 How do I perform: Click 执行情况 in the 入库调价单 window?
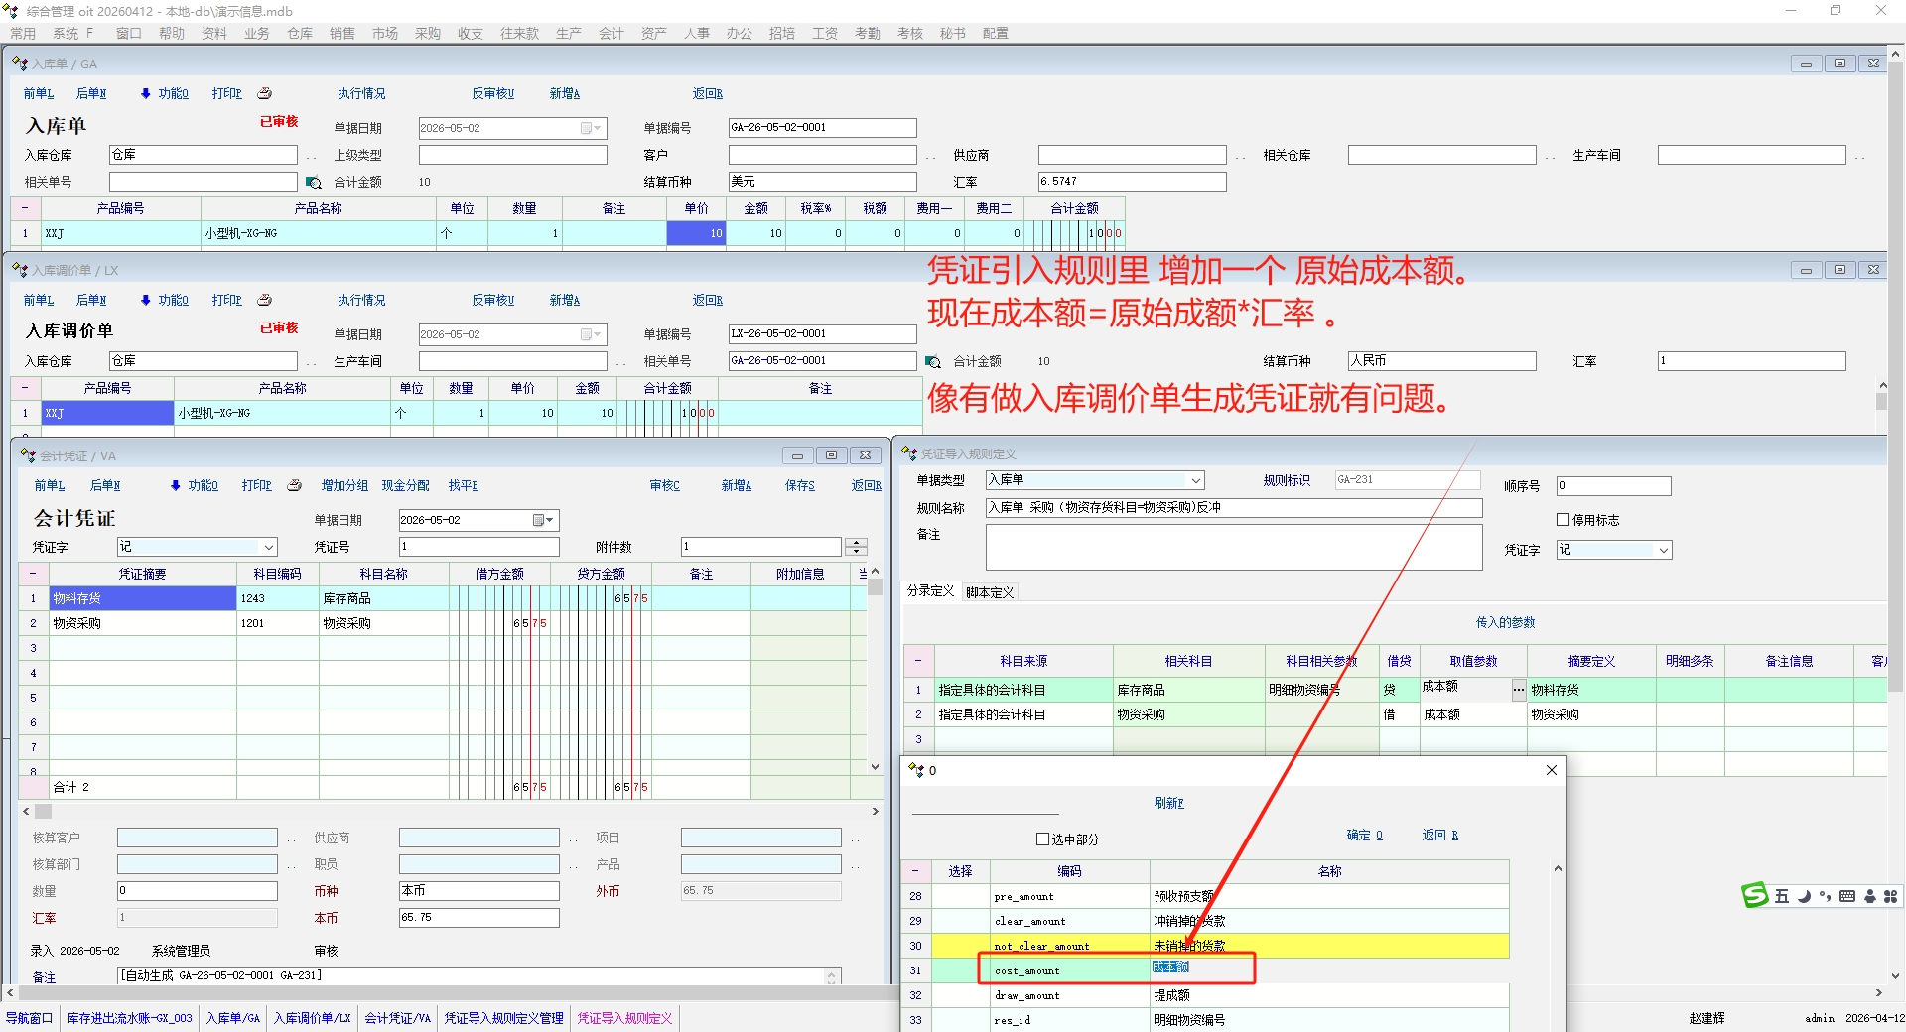click(x=361, y=300)
